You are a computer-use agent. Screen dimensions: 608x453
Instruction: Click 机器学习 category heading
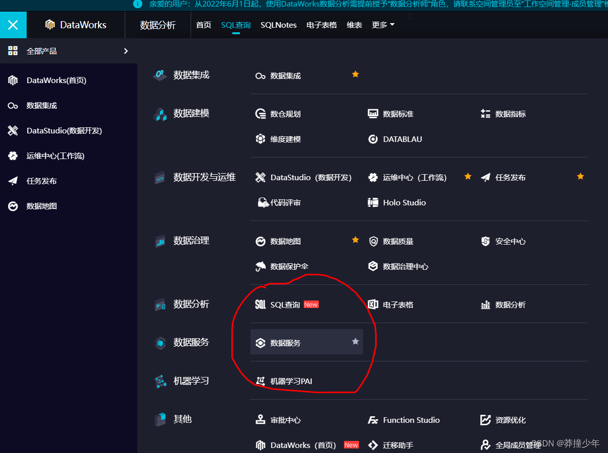click(191, 381)
